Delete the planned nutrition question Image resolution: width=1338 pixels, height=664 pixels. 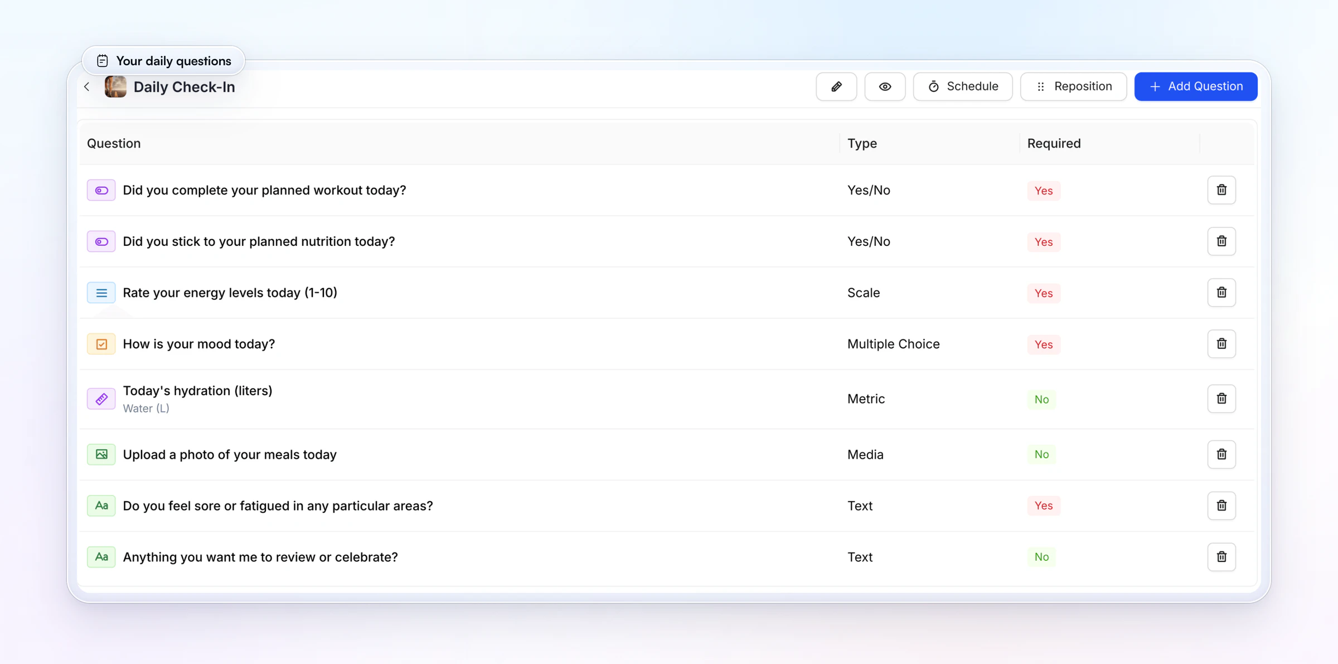coord(1221,241)
